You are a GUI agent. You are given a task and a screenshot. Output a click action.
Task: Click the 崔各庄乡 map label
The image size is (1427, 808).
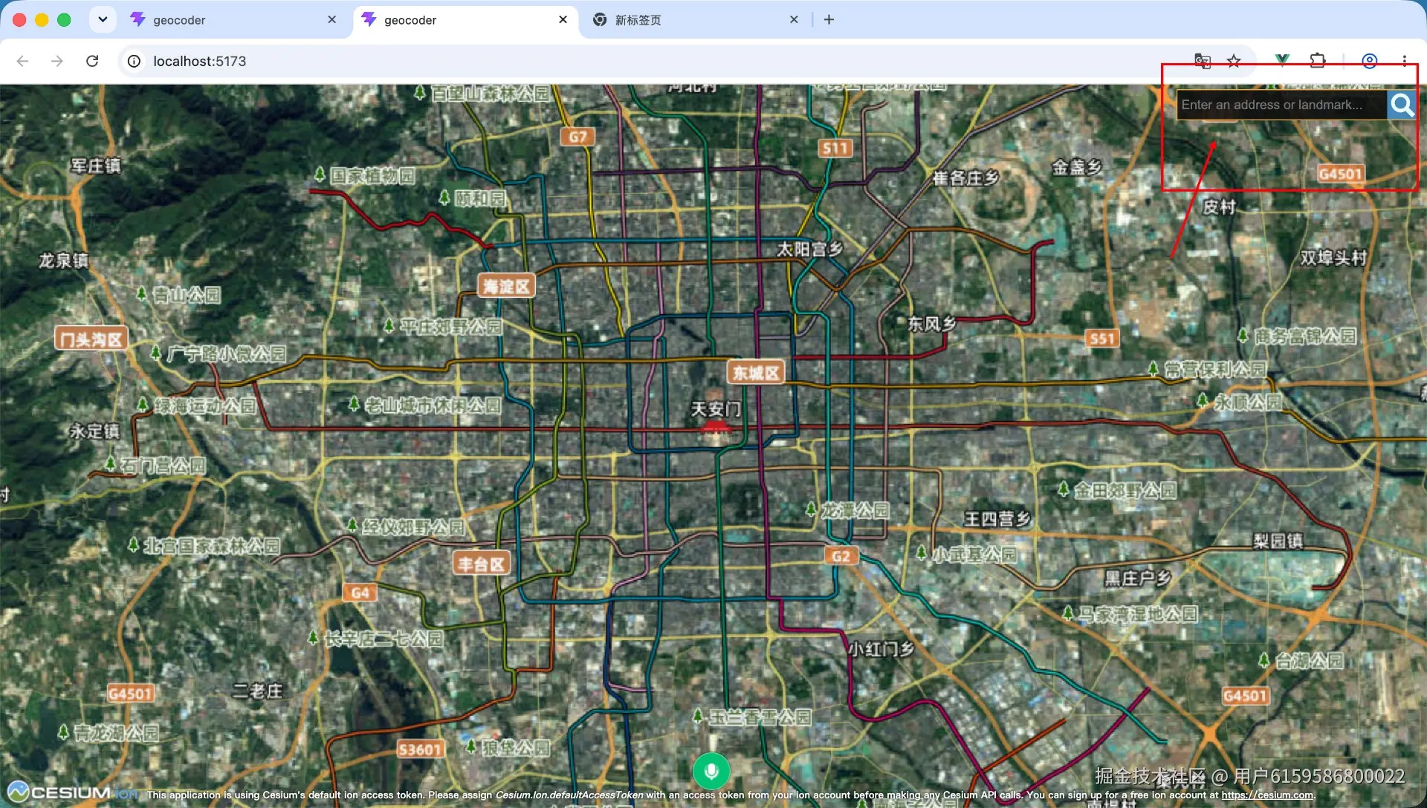click(x=966, y=178)
